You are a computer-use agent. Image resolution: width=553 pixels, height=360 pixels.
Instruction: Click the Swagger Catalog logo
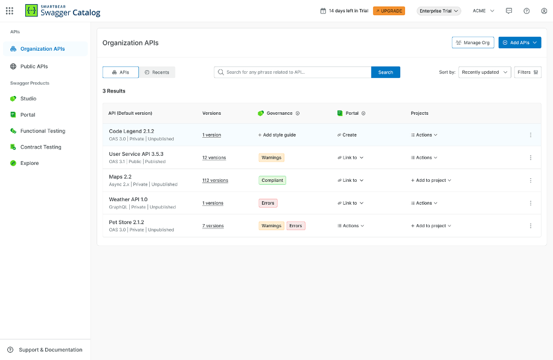pos(63,11)
